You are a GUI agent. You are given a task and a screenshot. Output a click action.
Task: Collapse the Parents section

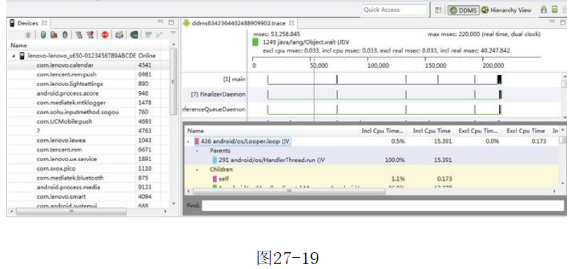pos(197,151)
